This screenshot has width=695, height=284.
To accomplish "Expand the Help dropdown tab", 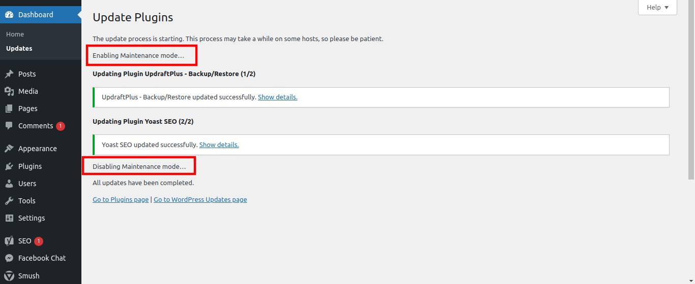I will [x=657, y=7].
